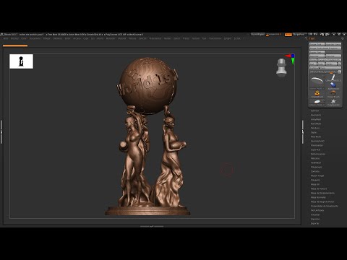The height and width of the screenshot is (260, 347).
Task: Click the large current tool thumbnail in Tool palette
Action: pos(317,82)
